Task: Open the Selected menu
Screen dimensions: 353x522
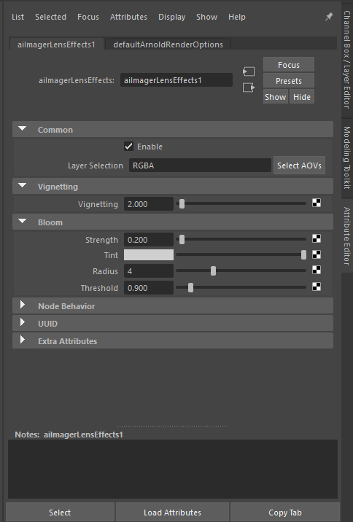Action: coord(50,17)
